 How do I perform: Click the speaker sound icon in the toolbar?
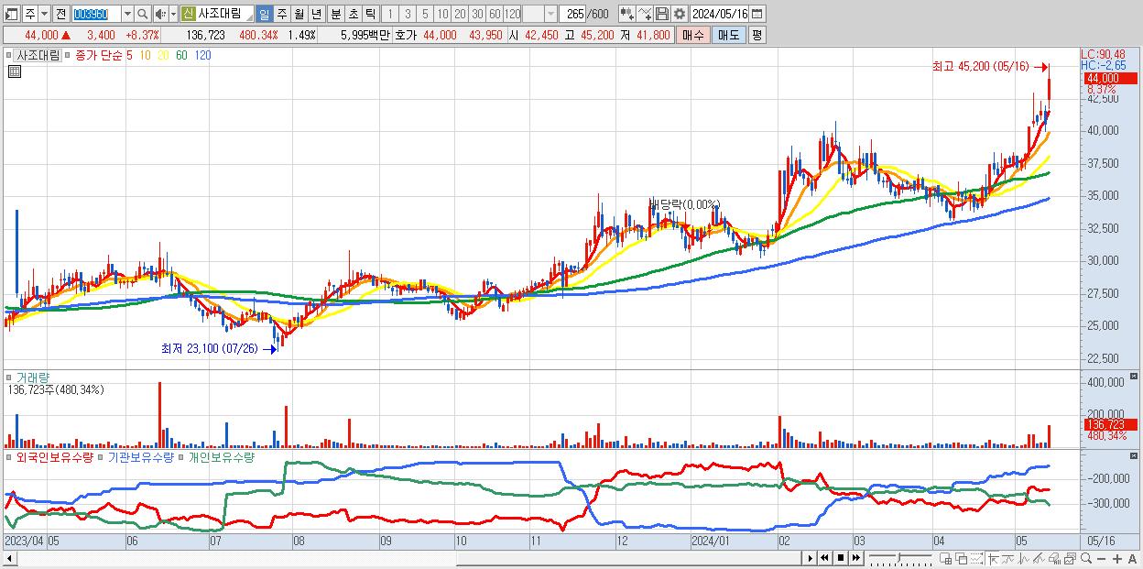(160, 14)
